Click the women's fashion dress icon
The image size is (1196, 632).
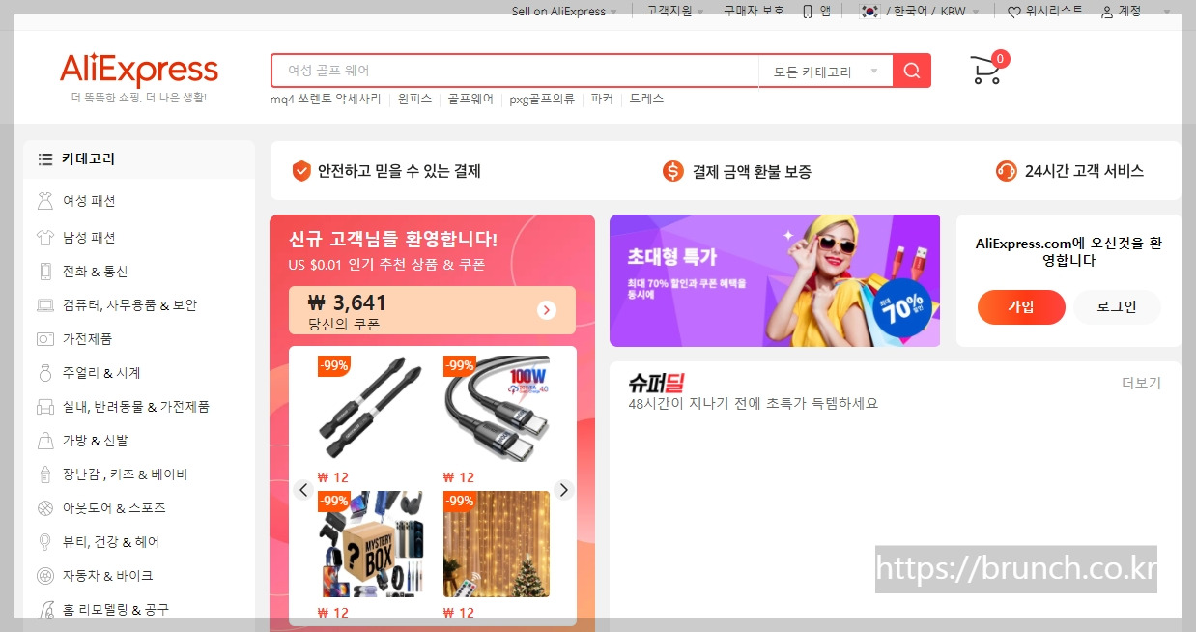(45, 201)
